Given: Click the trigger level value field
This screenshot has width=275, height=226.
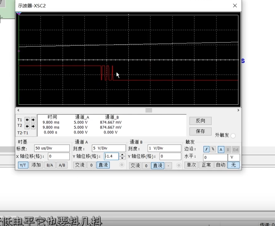Looking at the screenshot, I should point(215,157).
